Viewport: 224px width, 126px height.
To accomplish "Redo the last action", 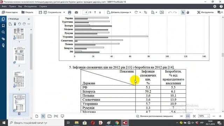I will [175, 13].
